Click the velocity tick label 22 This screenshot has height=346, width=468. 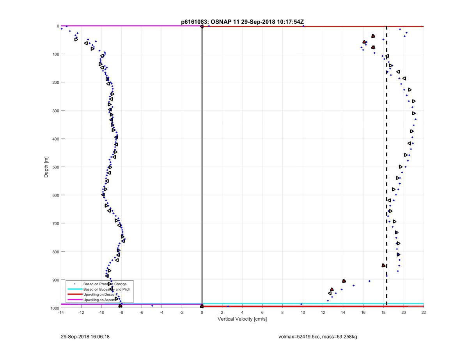(x=424, y=313)
